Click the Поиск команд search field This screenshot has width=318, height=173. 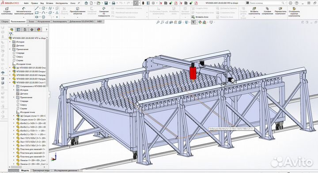pyautogui.click(x=266, y=3)
